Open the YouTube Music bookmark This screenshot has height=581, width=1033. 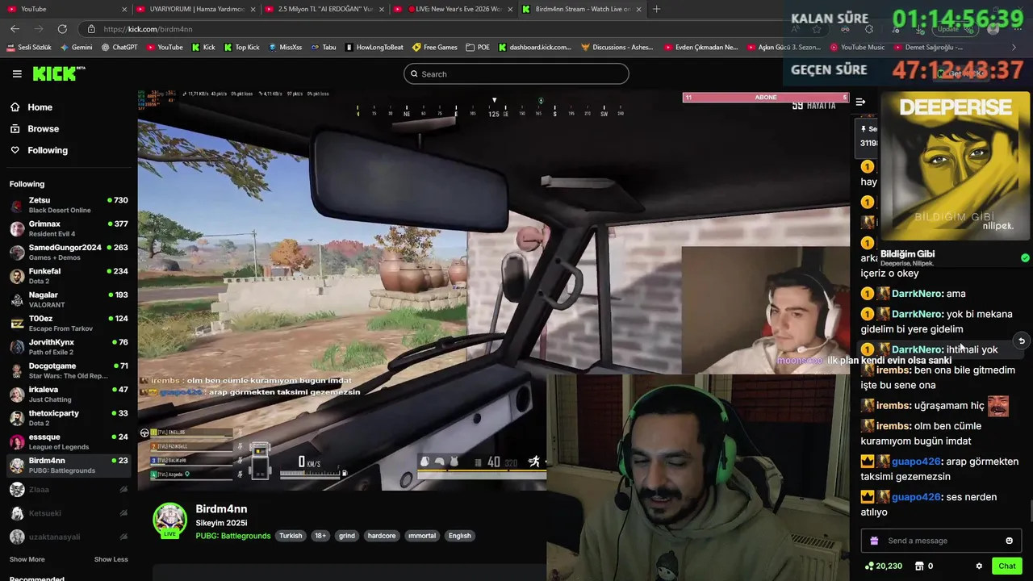coord(857,47)
